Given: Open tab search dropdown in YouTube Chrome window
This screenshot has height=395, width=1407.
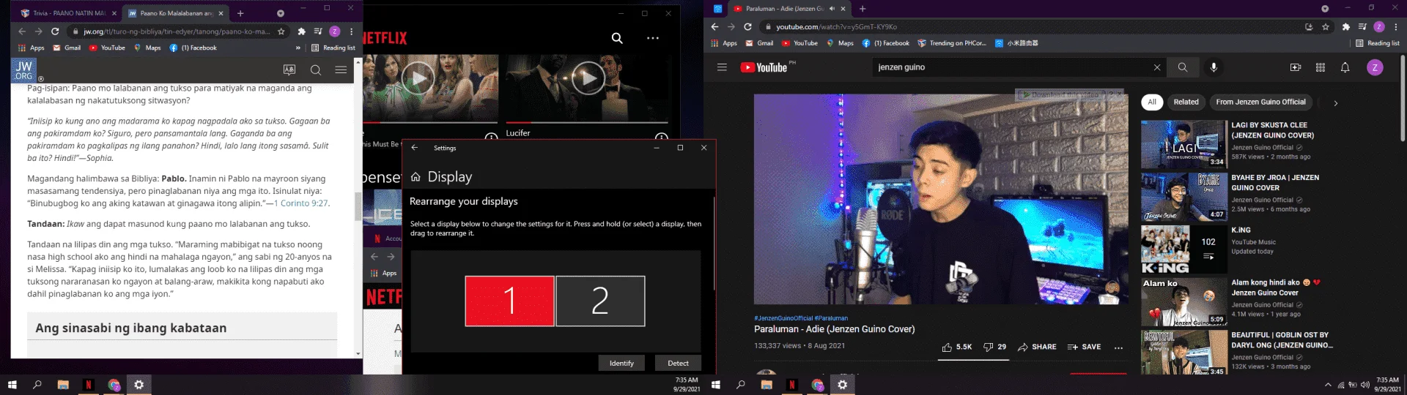Looking at the screenshot, I should pos(1325,9).
